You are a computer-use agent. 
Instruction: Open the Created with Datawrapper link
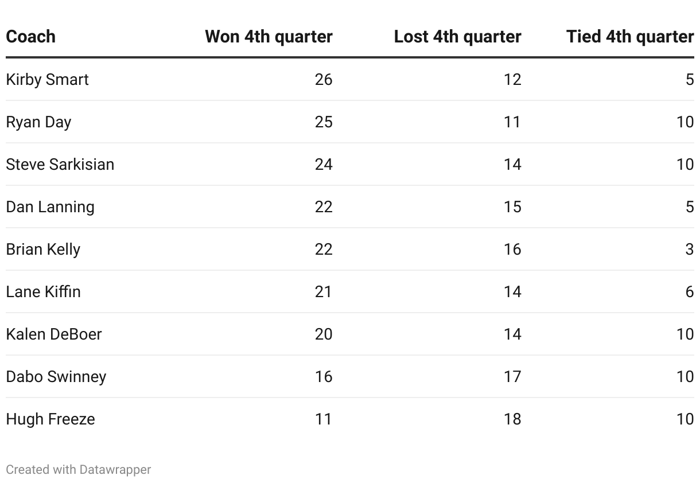point(79,469)
